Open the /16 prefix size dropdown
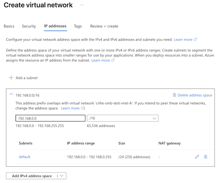 123,118
